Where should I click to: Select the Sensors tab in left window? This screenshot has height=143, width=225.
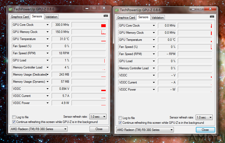click(37, 16)
